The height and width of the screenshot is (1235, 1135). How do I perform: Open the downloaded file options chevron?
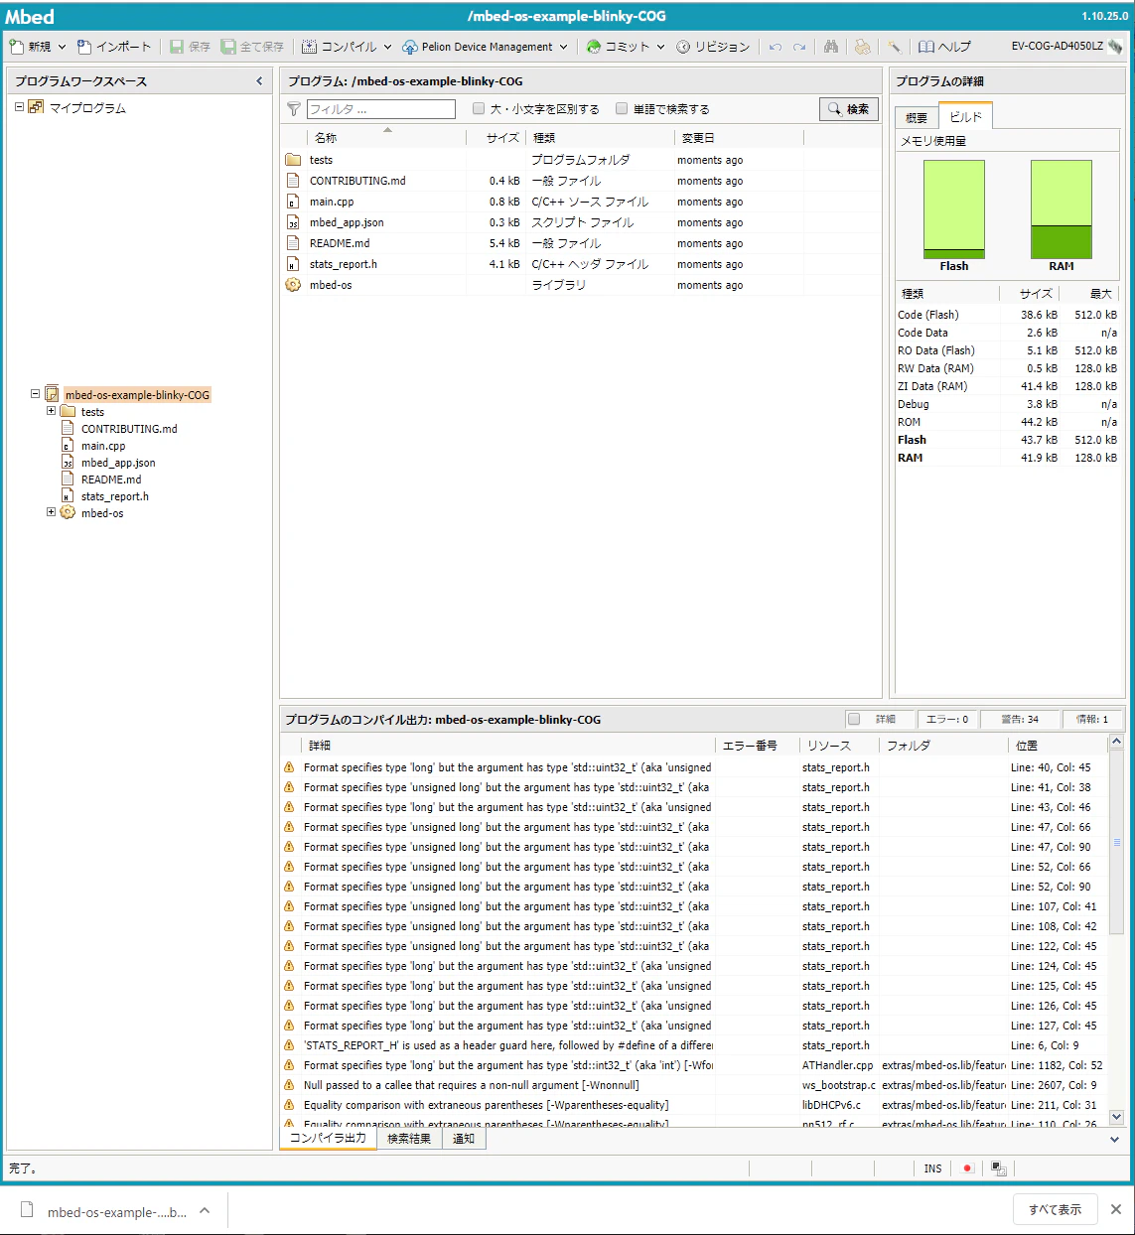205,1210
